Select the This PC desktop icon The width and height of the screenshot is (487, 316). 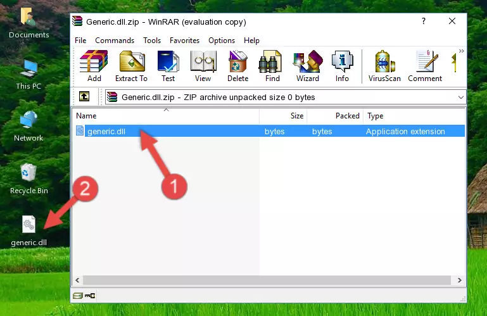28,75
